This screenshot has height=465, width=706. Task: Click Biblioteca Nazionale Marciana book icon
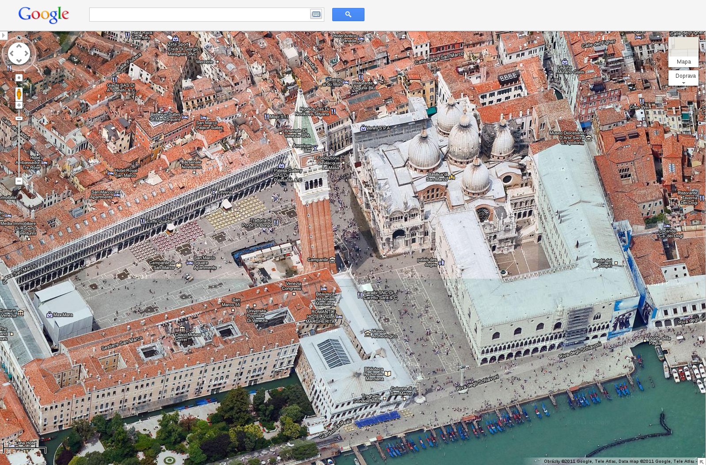click(x=388, y=374)
